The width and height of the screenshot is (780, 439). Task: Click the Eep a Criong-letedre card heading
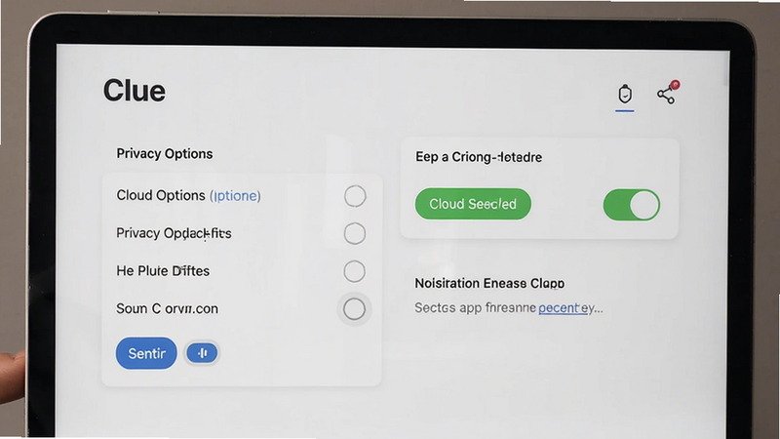[x=479, y=157]
